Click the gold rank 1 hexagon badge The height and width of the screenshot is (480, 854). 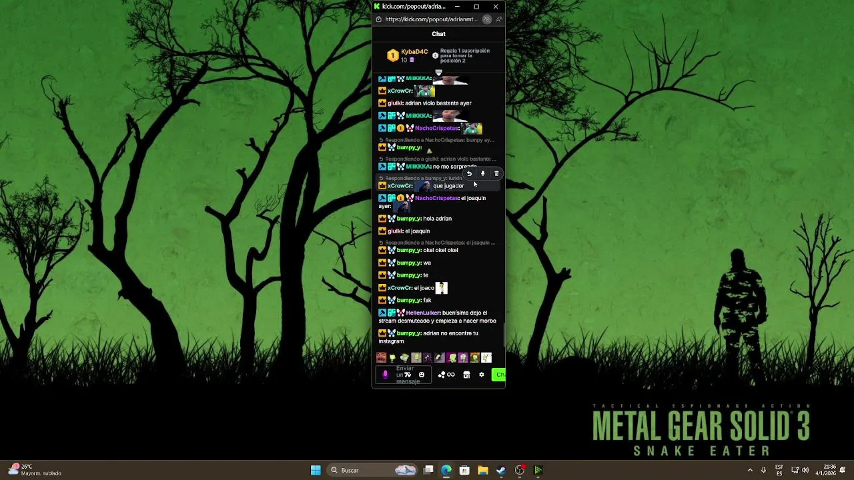[393, 56]
